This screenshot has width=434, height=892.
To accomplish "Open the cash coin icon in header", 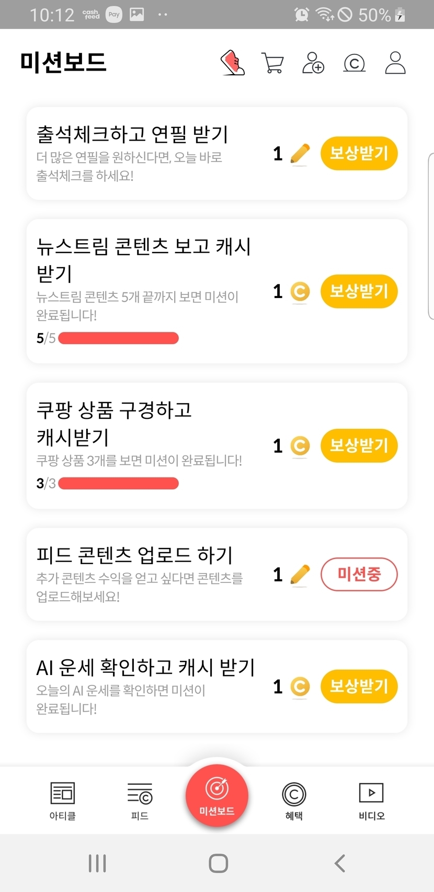I will pyautogui.click(x=354, y=63).
